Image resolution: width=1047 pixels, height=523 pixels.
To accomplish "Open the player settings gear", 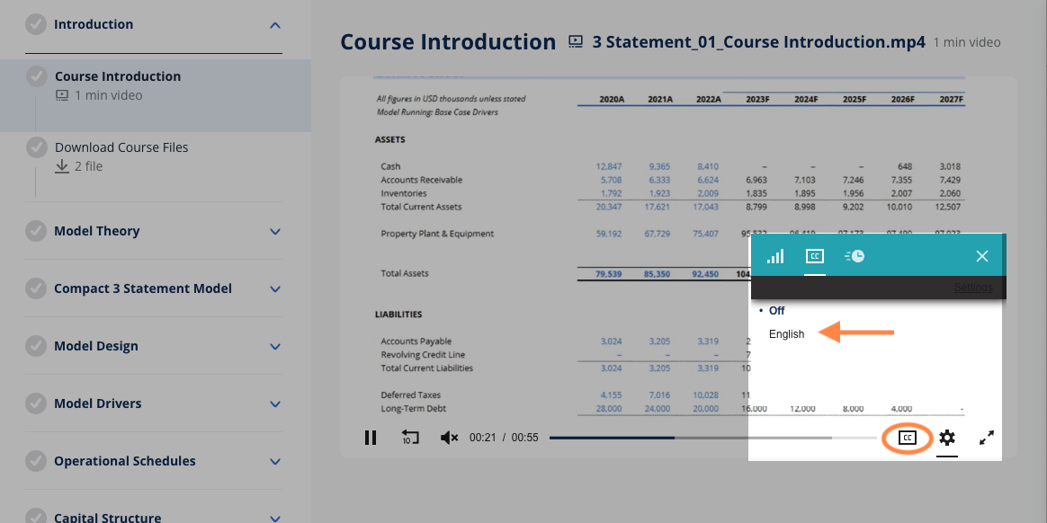I will [947, 438].
